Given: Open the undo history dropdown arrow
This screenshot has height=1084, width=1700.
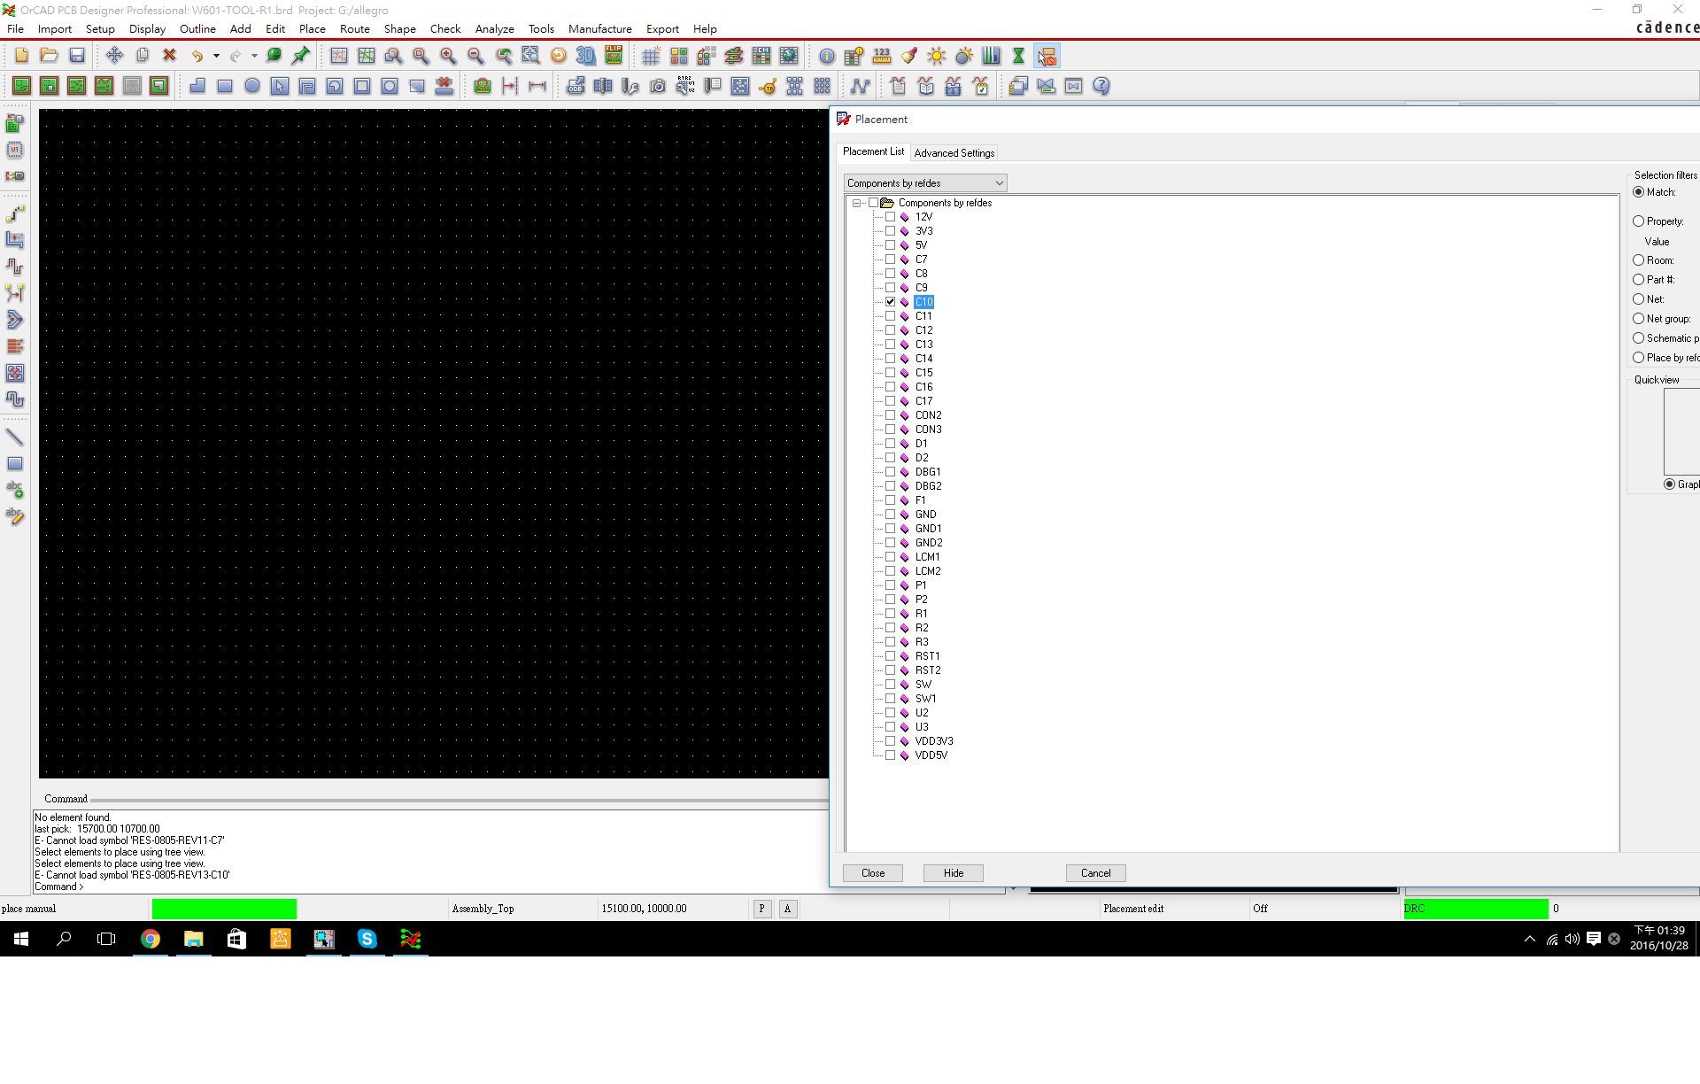Looking at the screenshot, I should click(216, 56).
